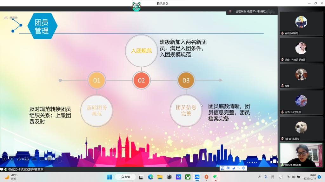The image size is (325, 182).
Task: Select the 宣传部何昕芮 participant thumbnail
Action: [x=301, y=25]
